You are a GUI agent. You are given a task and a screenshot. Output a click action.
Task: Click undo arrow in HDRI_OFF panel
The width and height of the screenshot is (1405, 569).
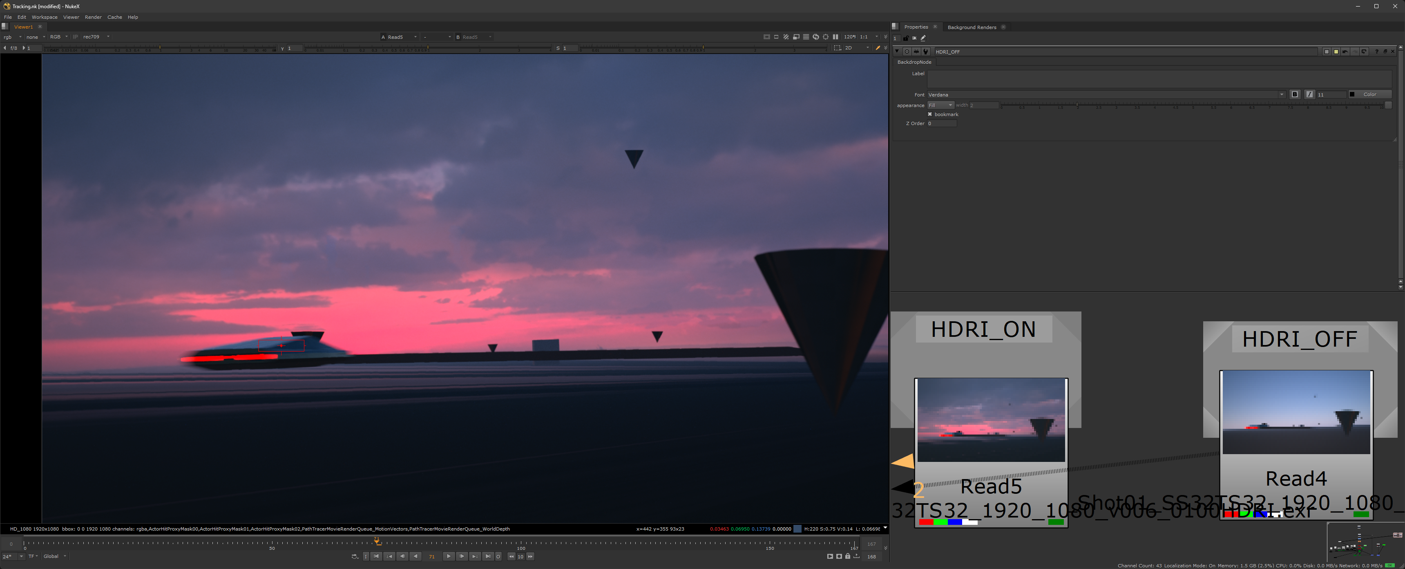coord(1345,51)
